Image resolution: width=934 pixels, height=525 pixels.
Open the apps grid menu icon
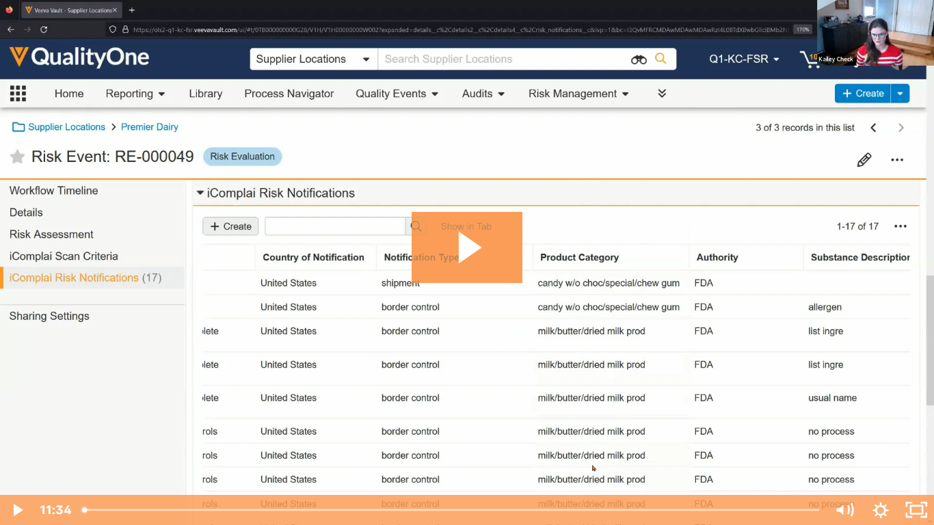18,94
